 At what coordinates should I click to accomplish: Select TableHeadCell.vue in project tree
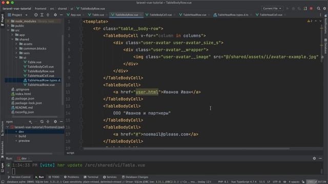click(x=41, y=76)
